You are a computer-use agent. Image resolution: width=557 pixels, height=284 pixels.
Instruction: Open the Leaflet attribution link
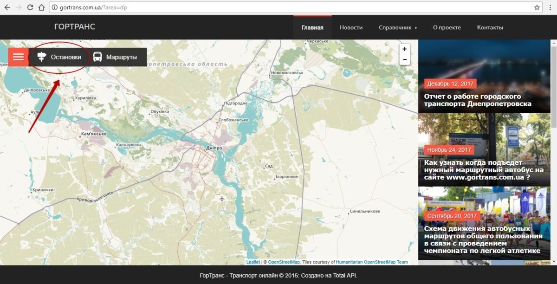(253, 262)
